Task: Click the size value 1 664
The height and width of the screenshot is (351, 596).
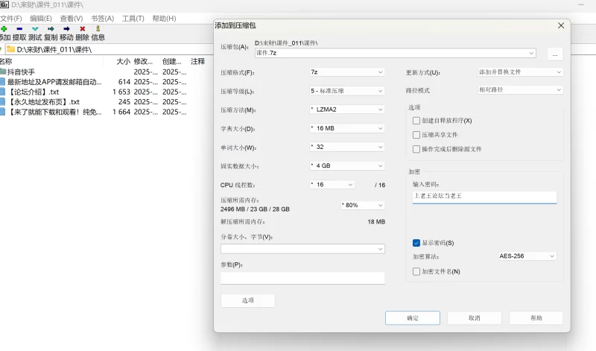Action: pos(121,112)
